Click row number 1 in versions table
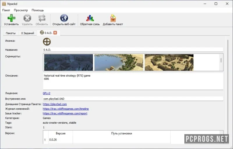This screenshot has height=149, width=233. click(45, 140)
